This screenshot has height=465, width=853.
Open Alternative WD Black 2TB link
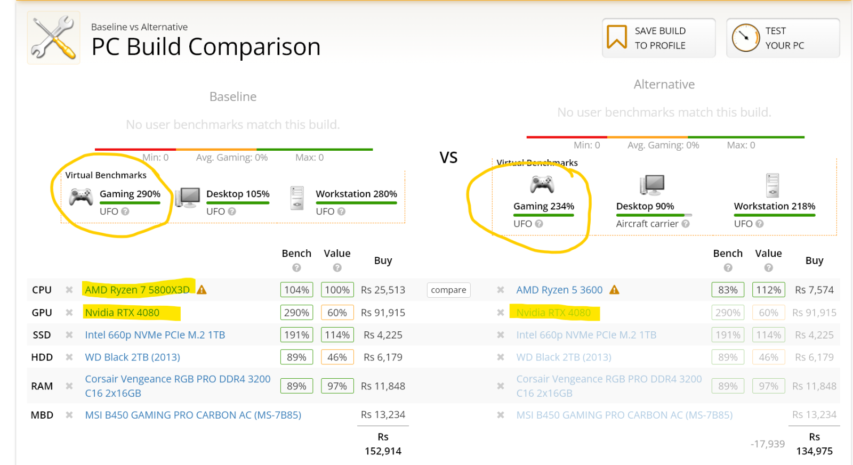tap(564, 357)
